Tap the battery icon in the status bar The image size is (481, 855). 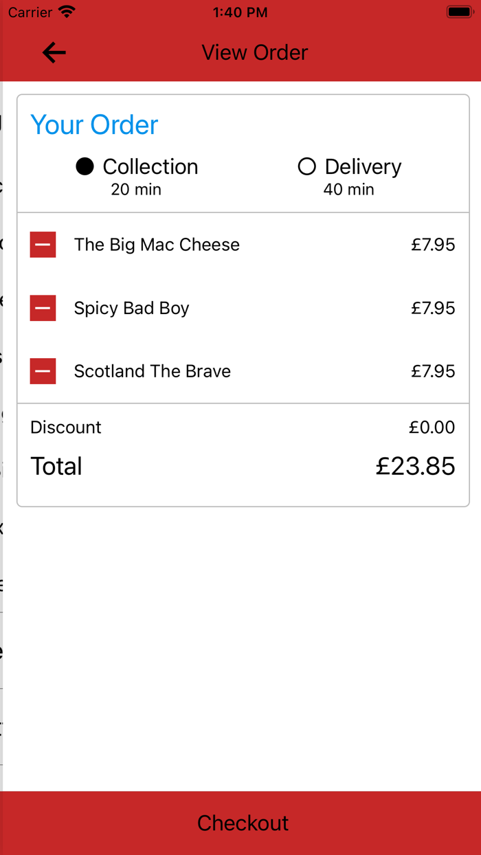tap(459, 10)
